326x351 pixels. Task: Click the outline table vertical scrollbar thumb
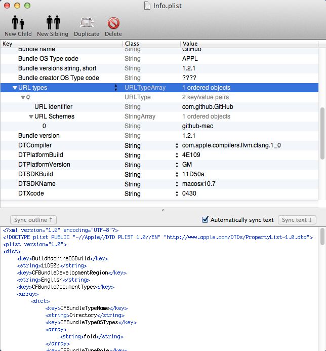coord(322,133)
